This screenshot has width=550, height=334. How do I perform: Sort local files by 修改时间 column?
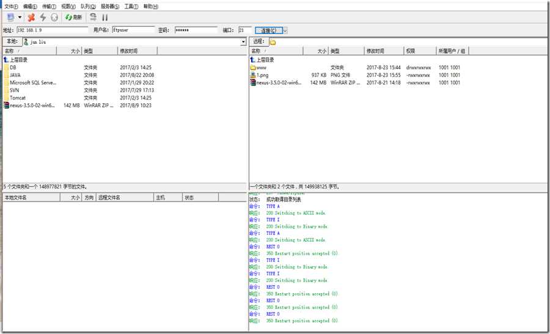pyautogui.click(x=137, y=51)
